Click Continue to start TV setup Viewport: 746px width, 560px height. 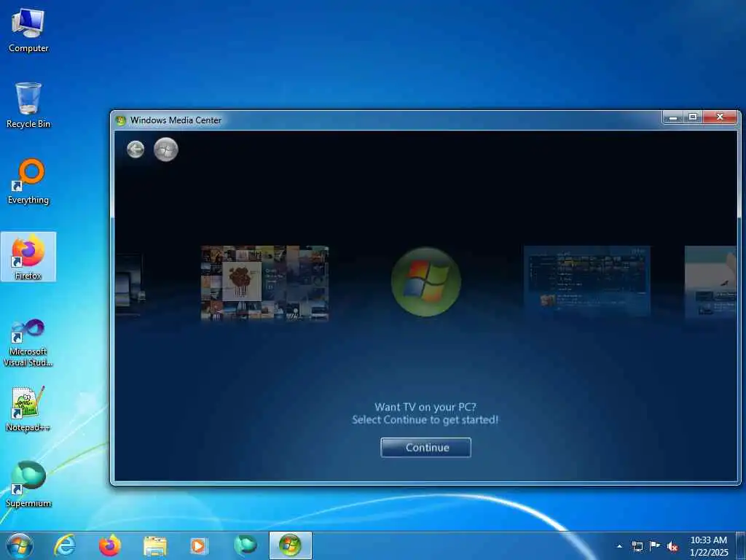pos(425,448)
